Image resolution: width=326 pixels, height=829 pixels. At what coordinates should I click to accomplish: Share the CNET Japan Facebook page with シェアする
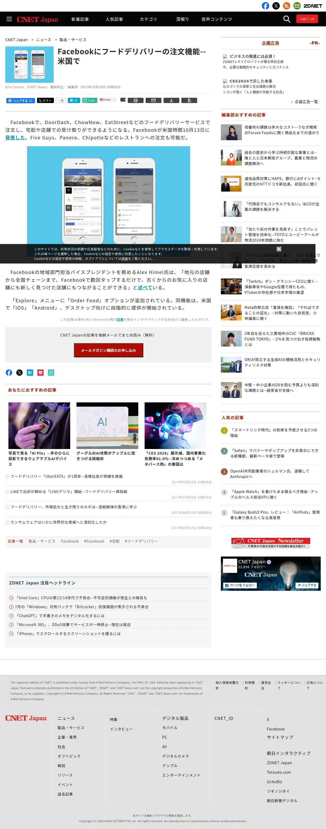click(x=307, y=585)
